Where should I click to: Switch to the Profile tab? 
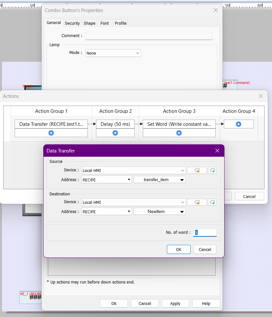[x=120, y=23]
